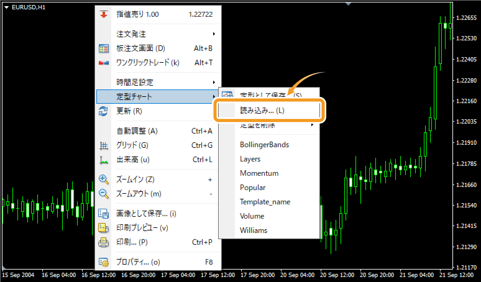Click the chart shift marker at top

348,4
